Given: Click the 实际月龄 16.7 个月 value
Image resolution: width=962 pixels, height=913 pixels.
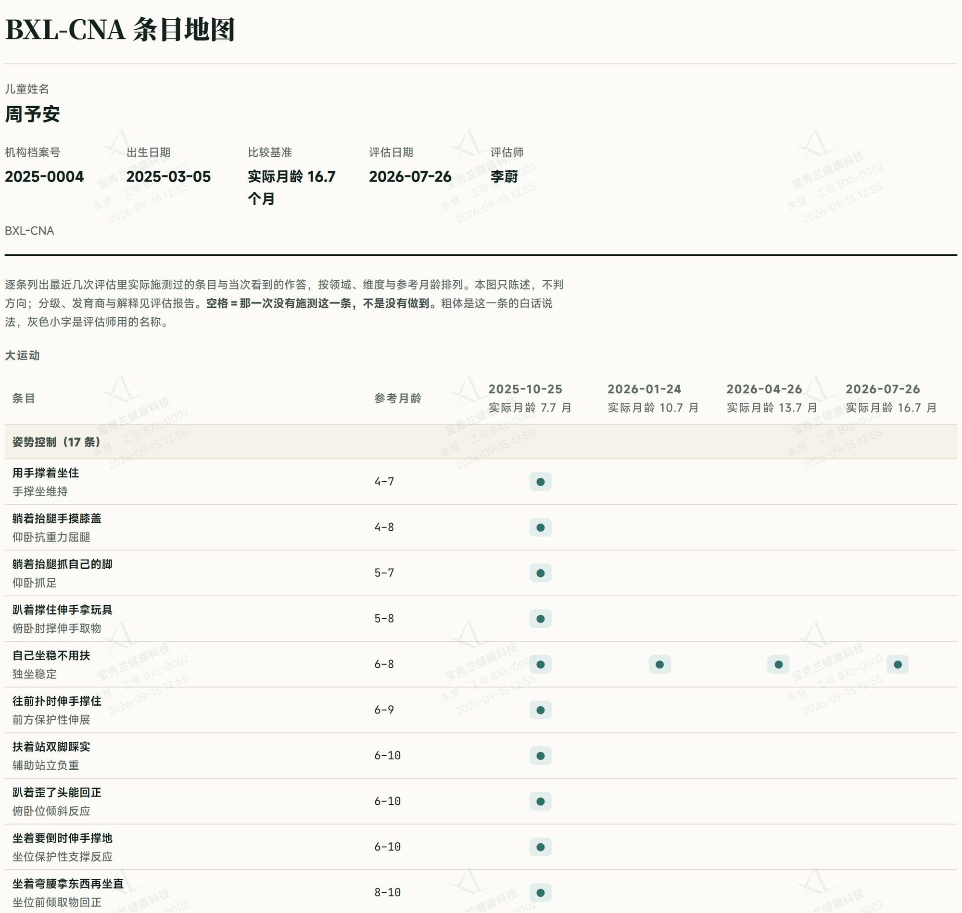Looking at the screenshot, I should point(291,188).
